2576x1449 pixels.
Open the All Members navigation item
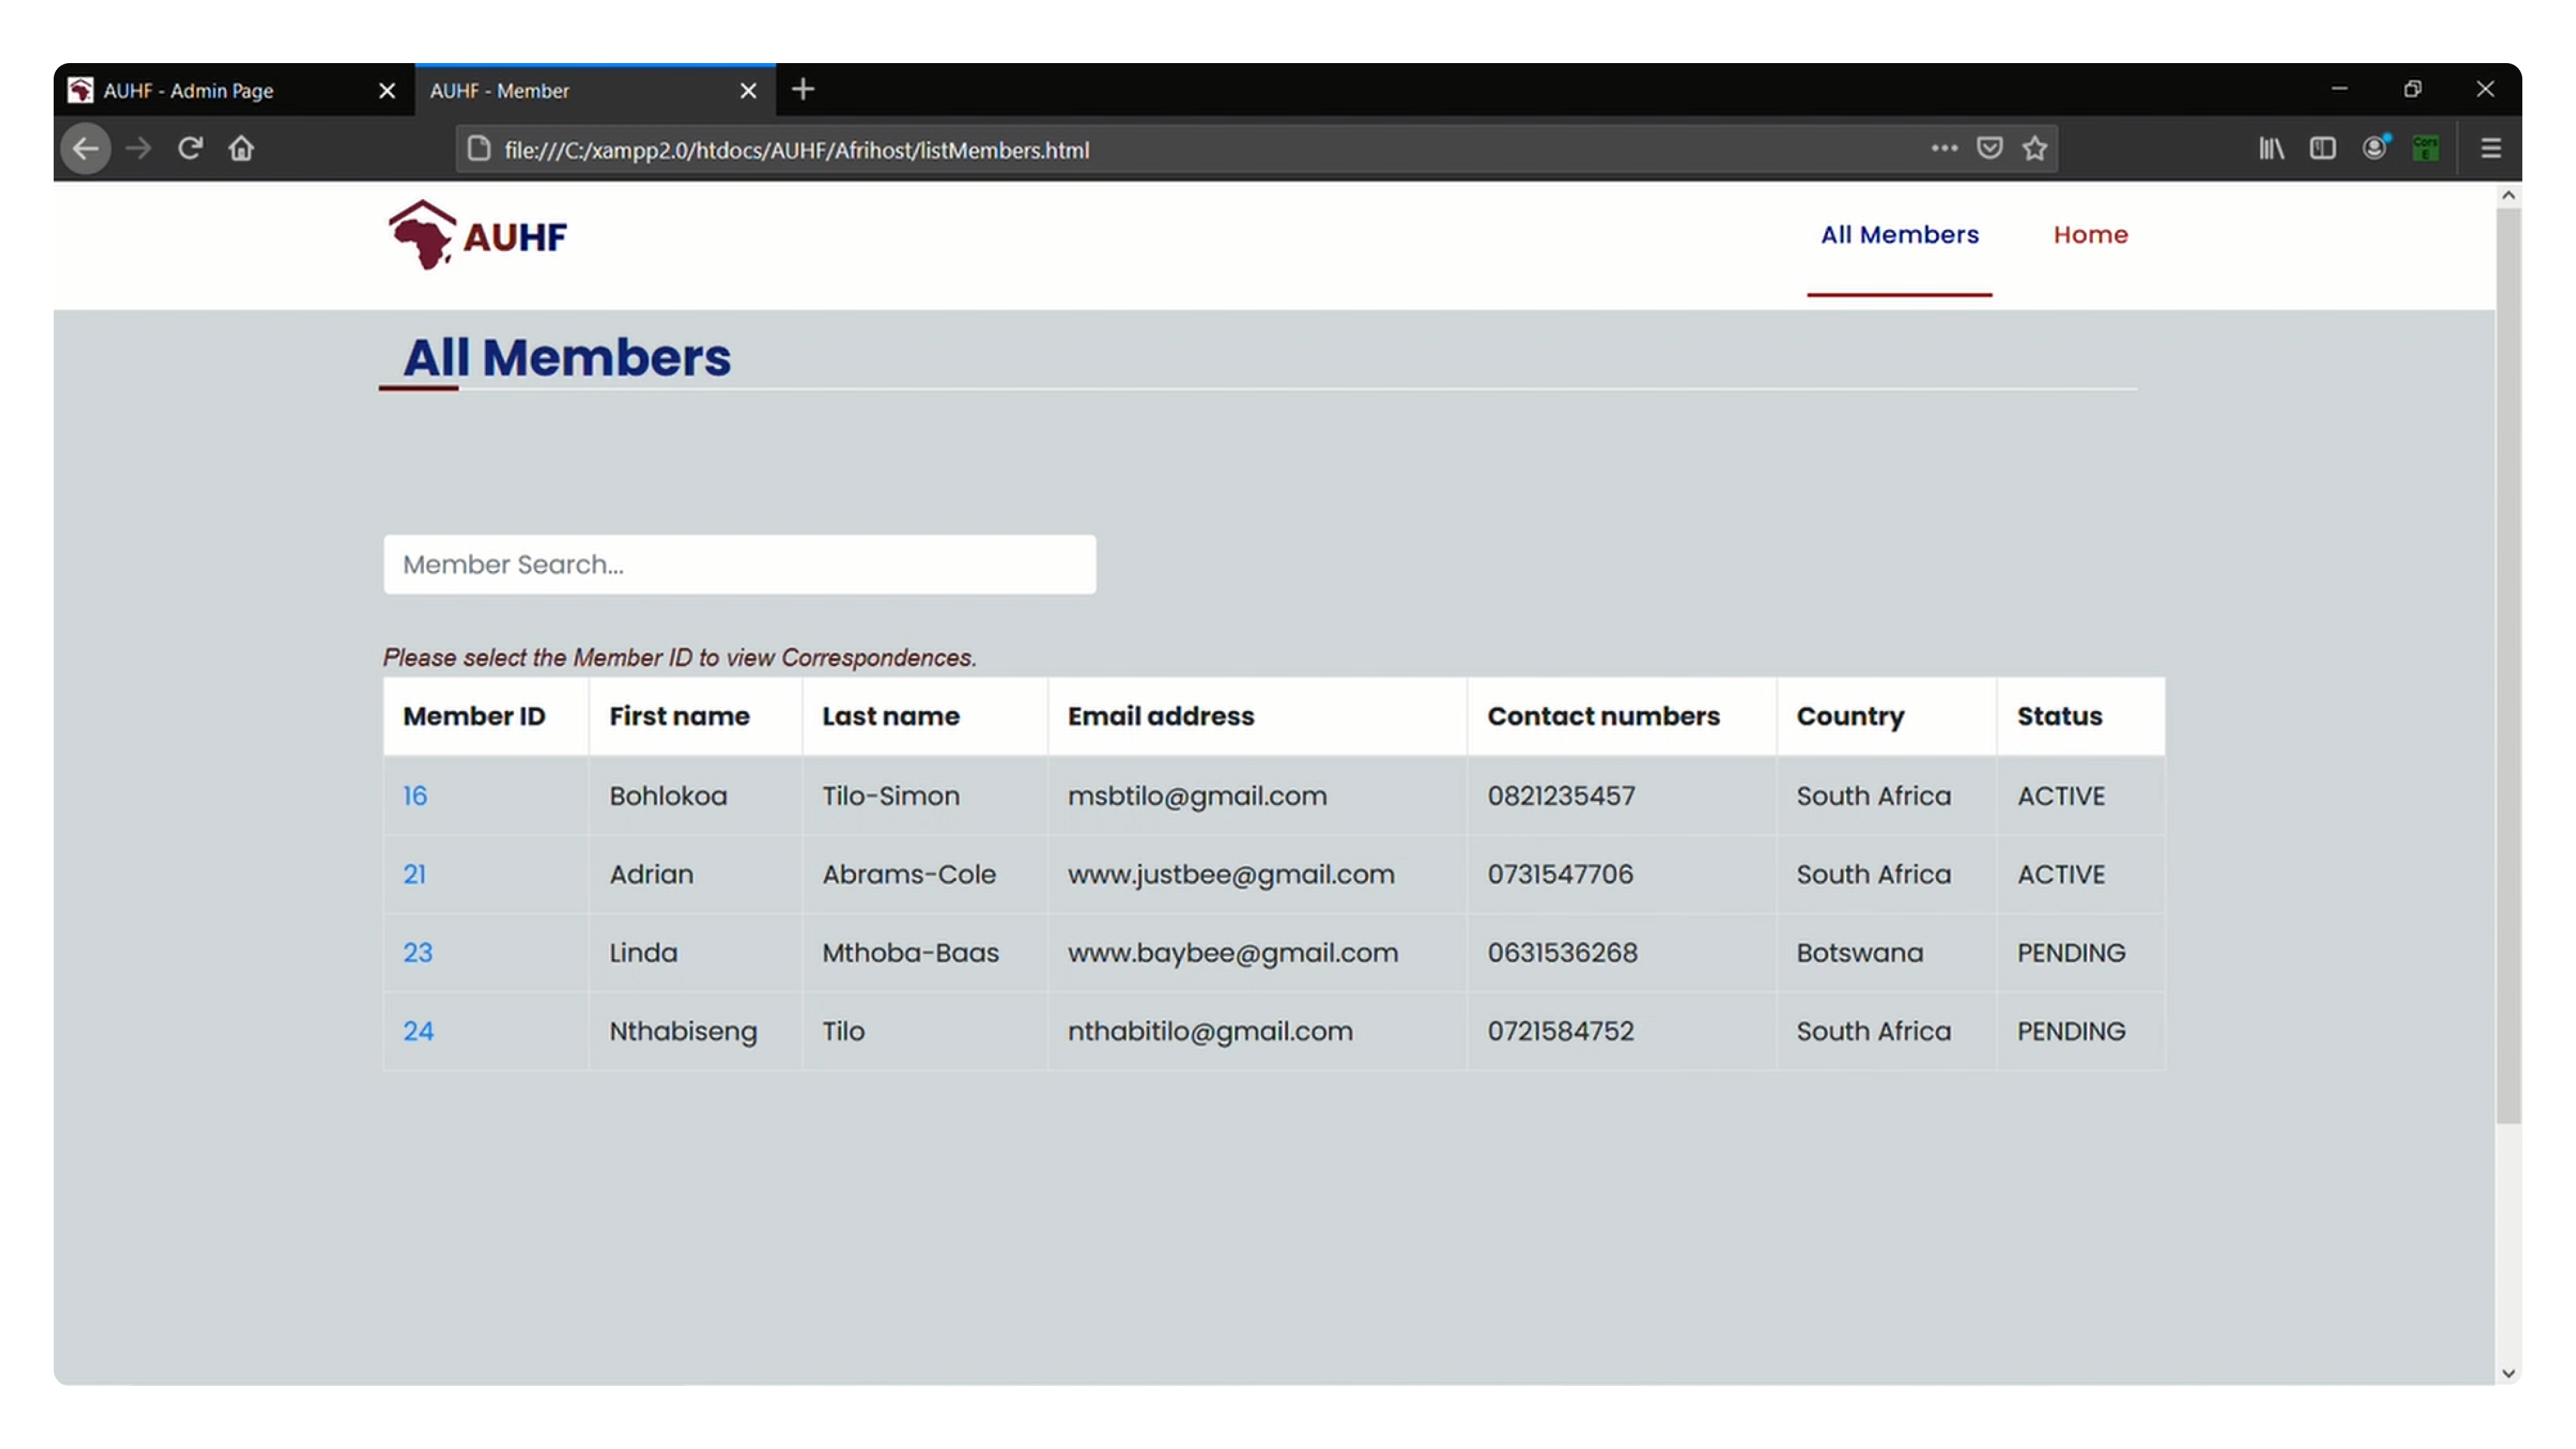[x=1899, y=234]
